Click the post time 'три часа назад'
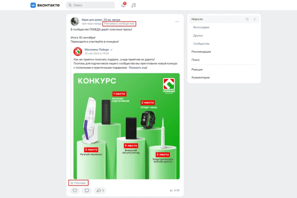The height and width of the screenshot is (198, 297). coord(92,24)
